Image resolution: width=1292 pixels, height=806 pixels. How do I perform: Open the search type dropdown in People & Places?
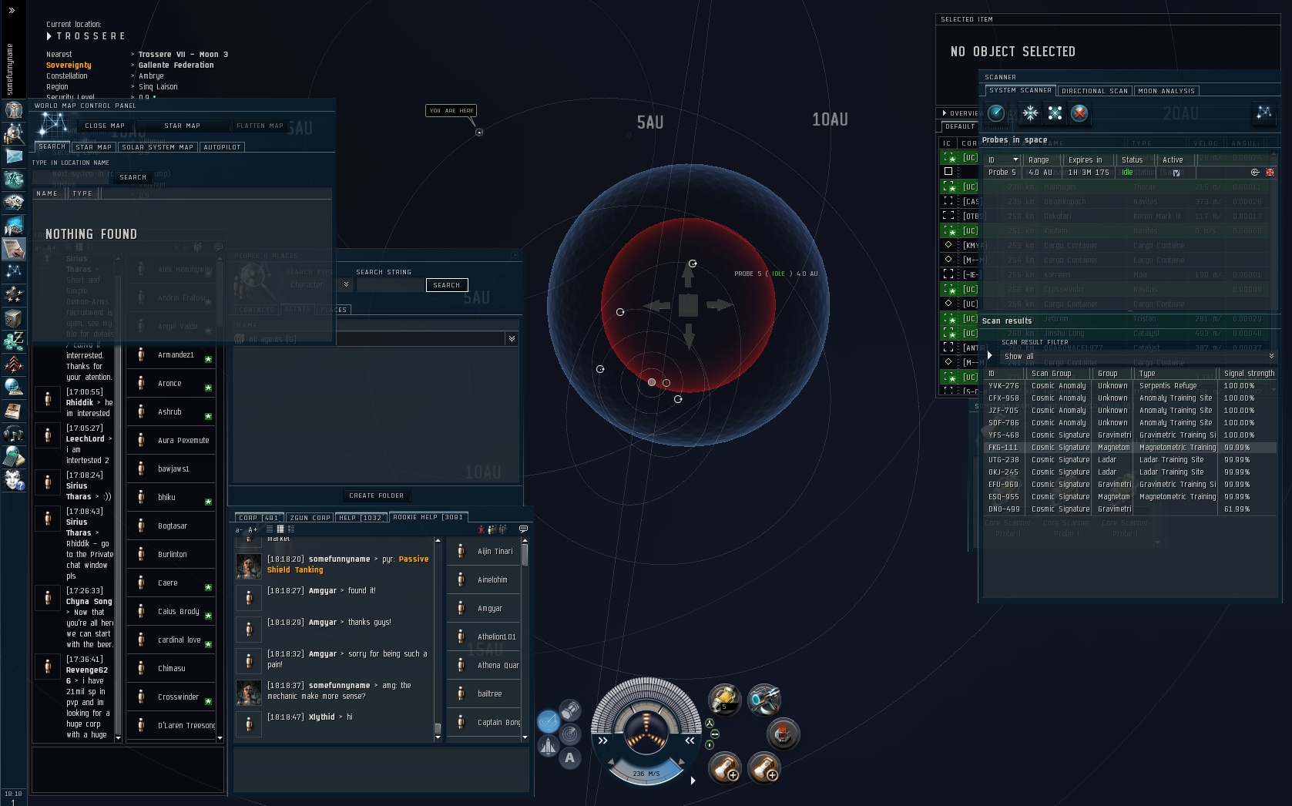click(x=346, y=284)
